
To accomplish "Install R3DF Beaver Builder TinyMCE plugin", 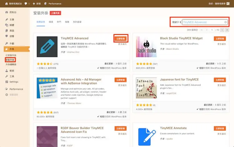I will pos(120,129).
